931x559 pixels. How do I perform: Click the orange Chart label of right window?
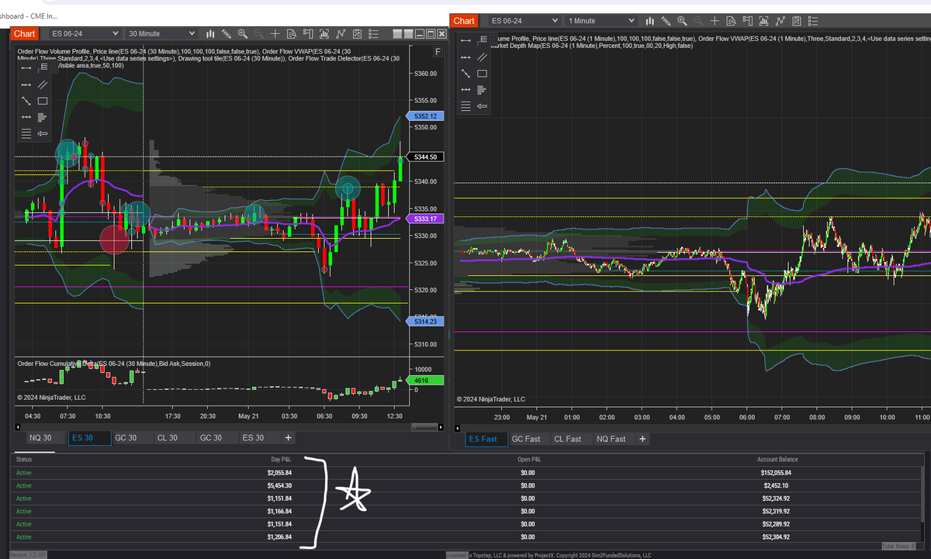[464, 21]
